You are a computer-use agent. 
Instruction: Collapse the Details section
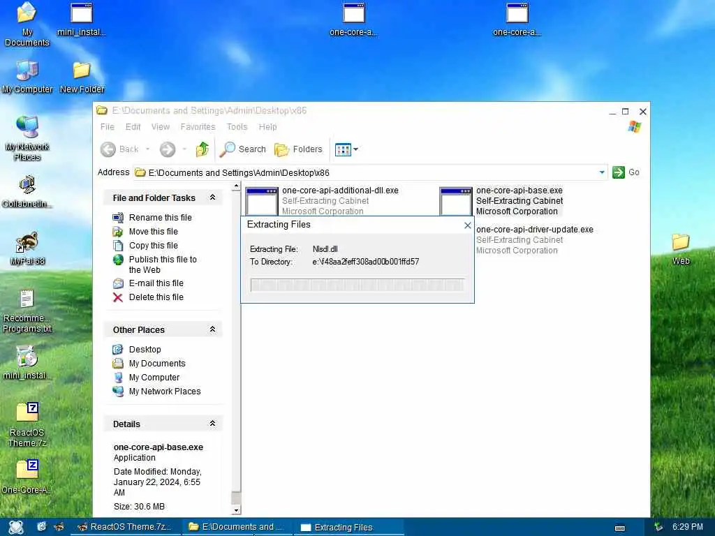(212, 424)
